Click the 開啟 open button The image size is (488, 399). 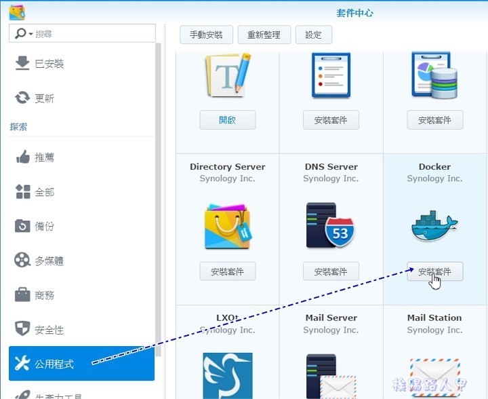[x=228, y=119]
